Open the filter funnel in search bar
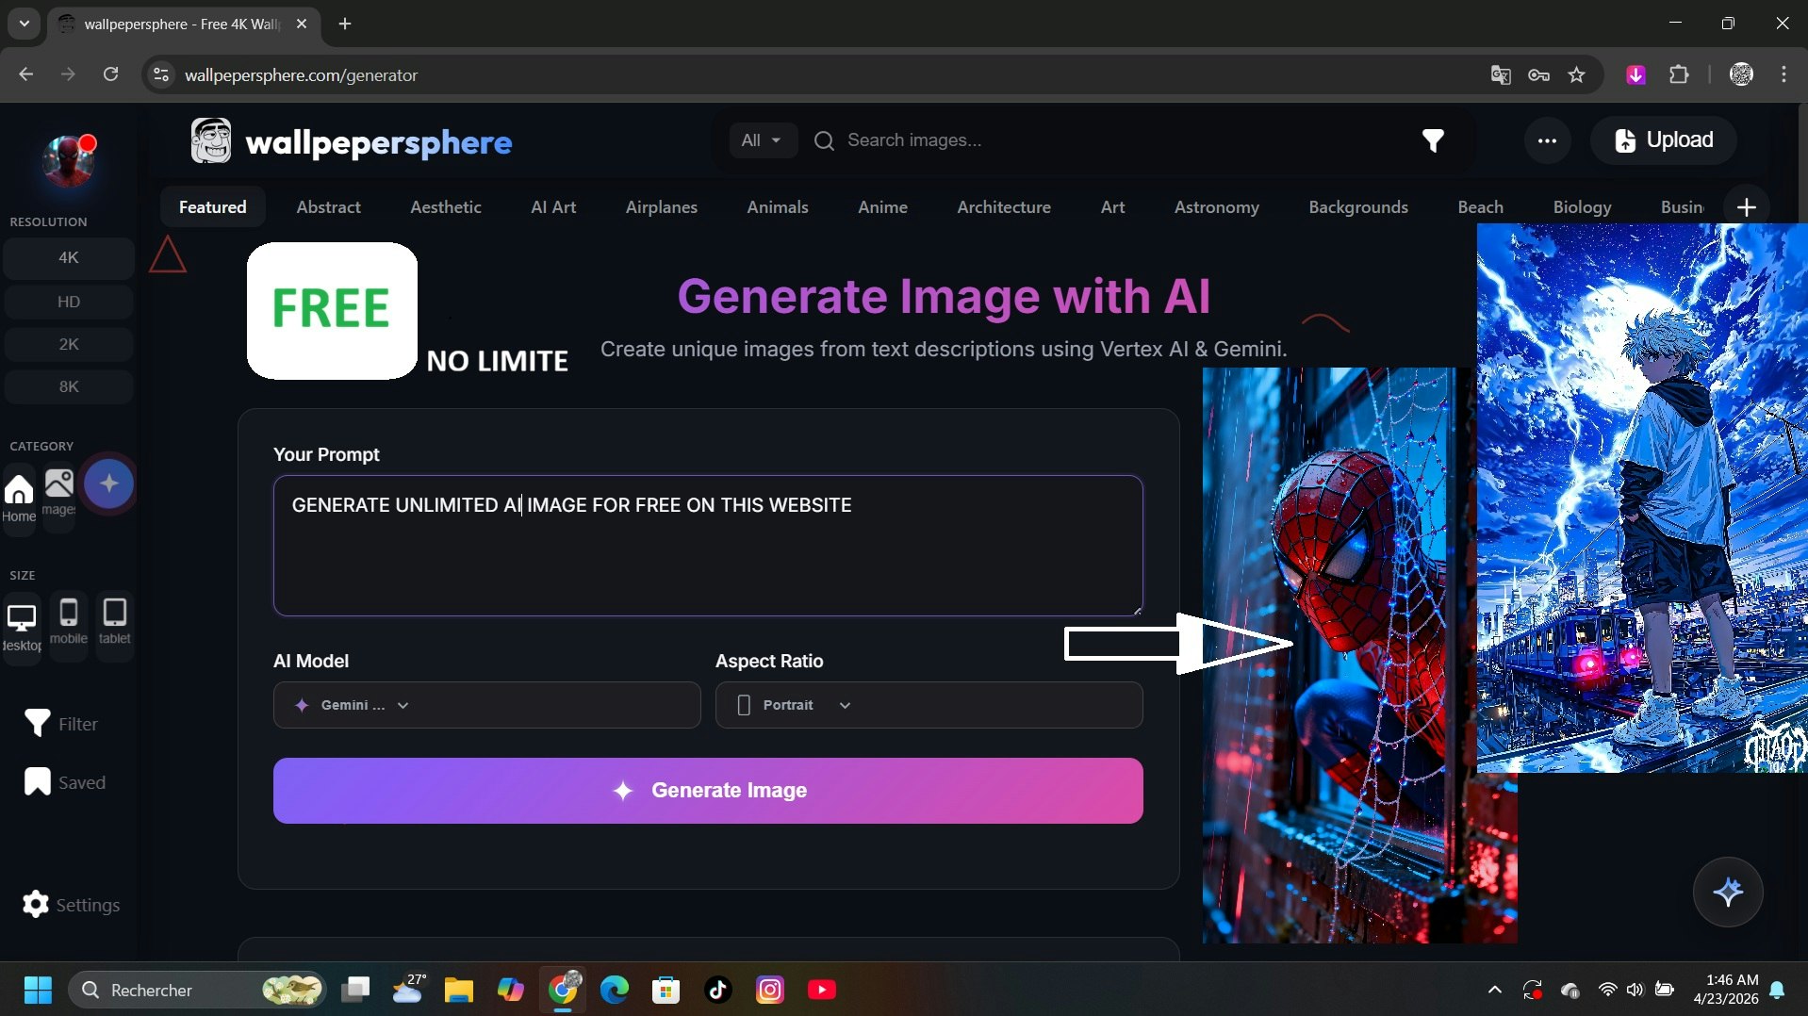Viewport: 1808px width, 1016px height. point(1433,140)
